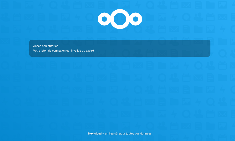
Task: Click the large center circle of the logo
Action: tap(120, 19)
